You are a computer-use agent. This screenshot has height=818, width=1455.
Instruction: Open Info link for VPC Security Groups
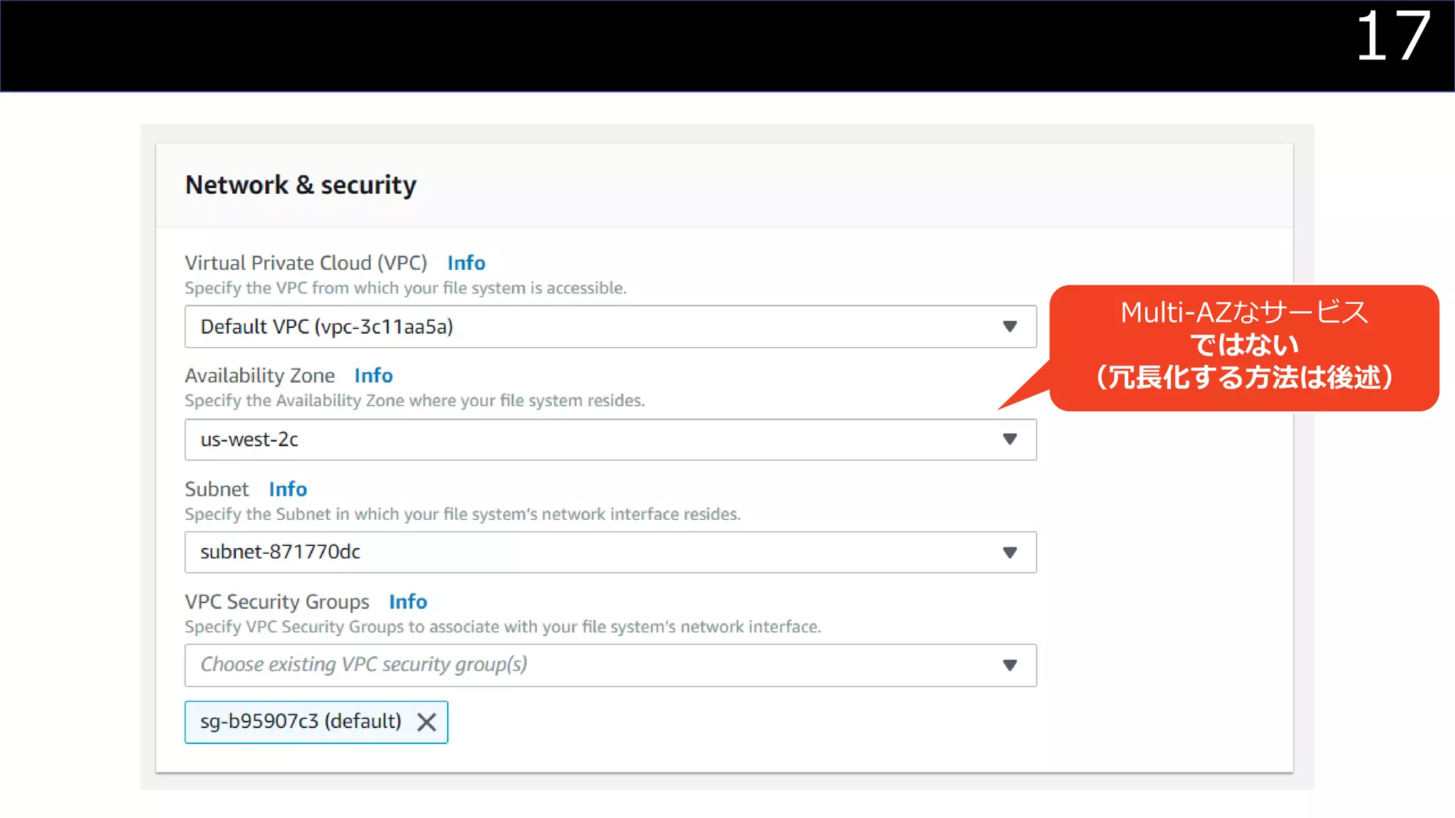(408, 602)
